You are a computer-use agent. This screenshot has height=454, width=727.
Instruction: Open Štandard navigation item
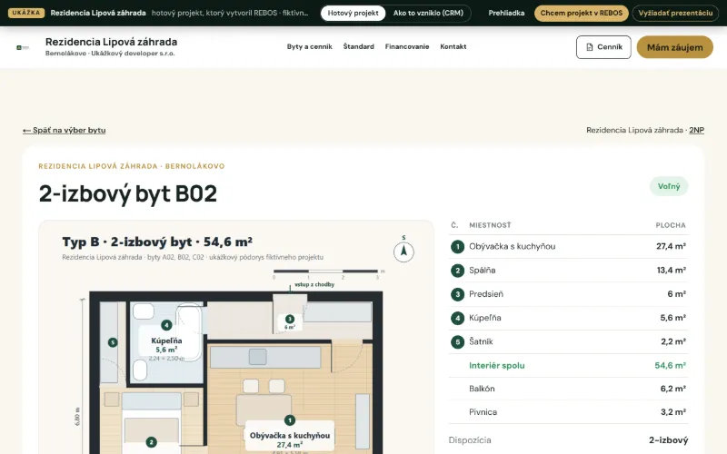(x=358, y=47)
